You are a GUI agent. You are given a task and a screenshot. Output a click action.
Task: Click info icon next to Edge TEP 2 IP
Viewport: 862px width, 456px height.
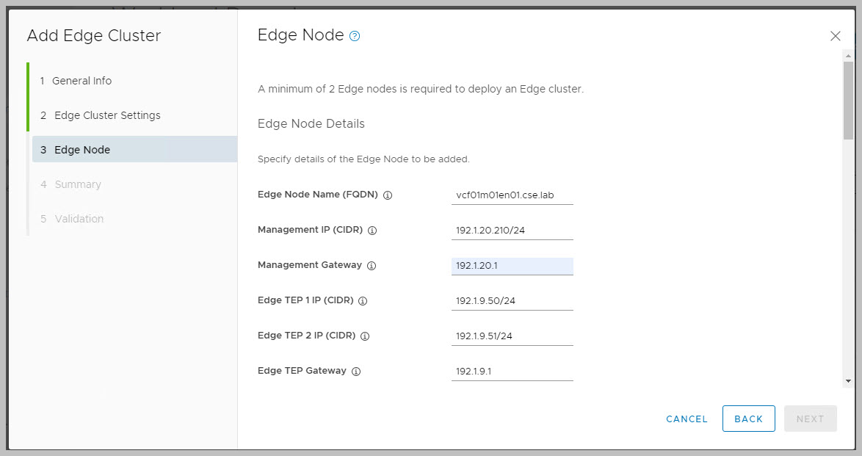[365, 336]
